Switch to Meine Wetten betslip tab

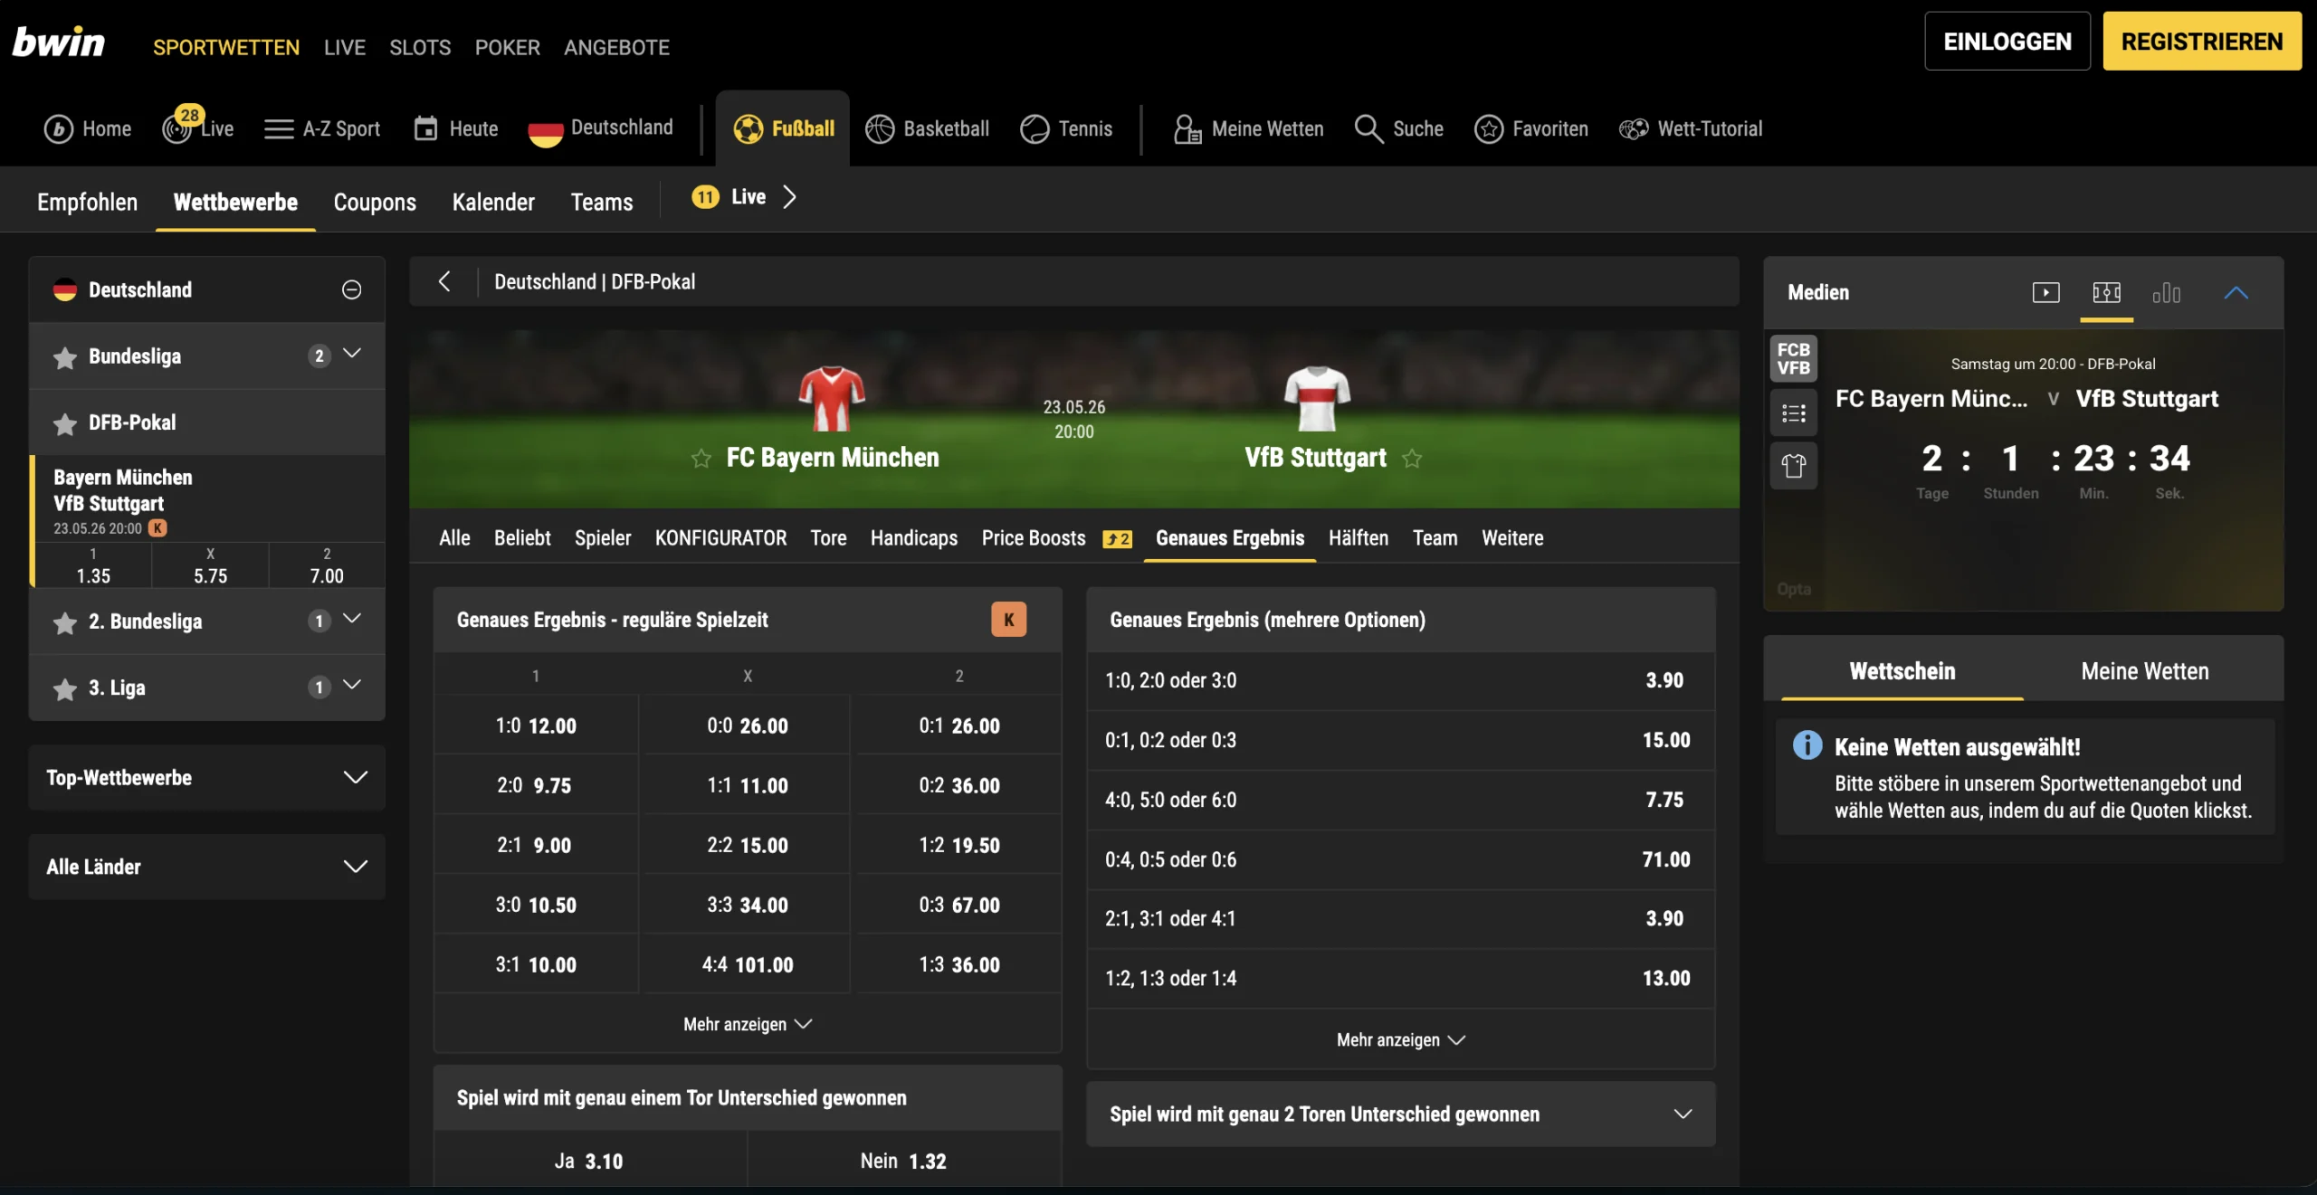(2144, 671)
